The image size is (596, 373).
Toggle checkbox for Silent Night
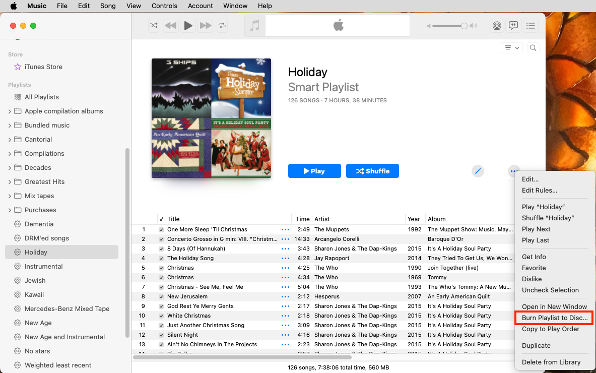161,335
